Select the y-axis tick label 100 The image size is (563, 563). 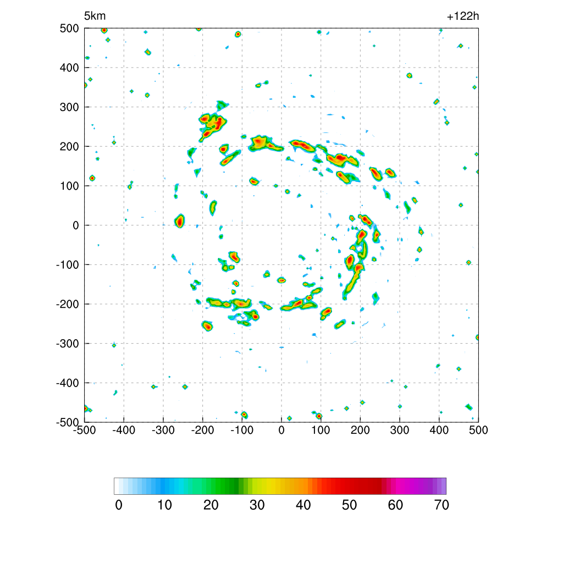[69, 186]
